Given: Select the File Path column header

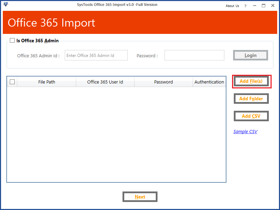Looking at the screenshot, I should point(47,82).
